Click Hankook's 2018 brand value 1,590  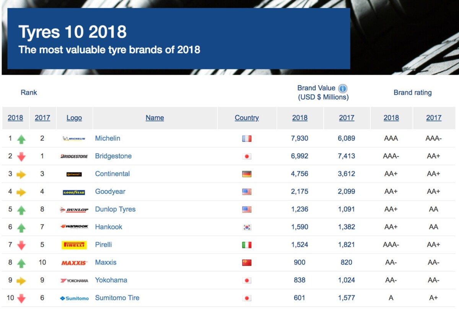(300, 227)
